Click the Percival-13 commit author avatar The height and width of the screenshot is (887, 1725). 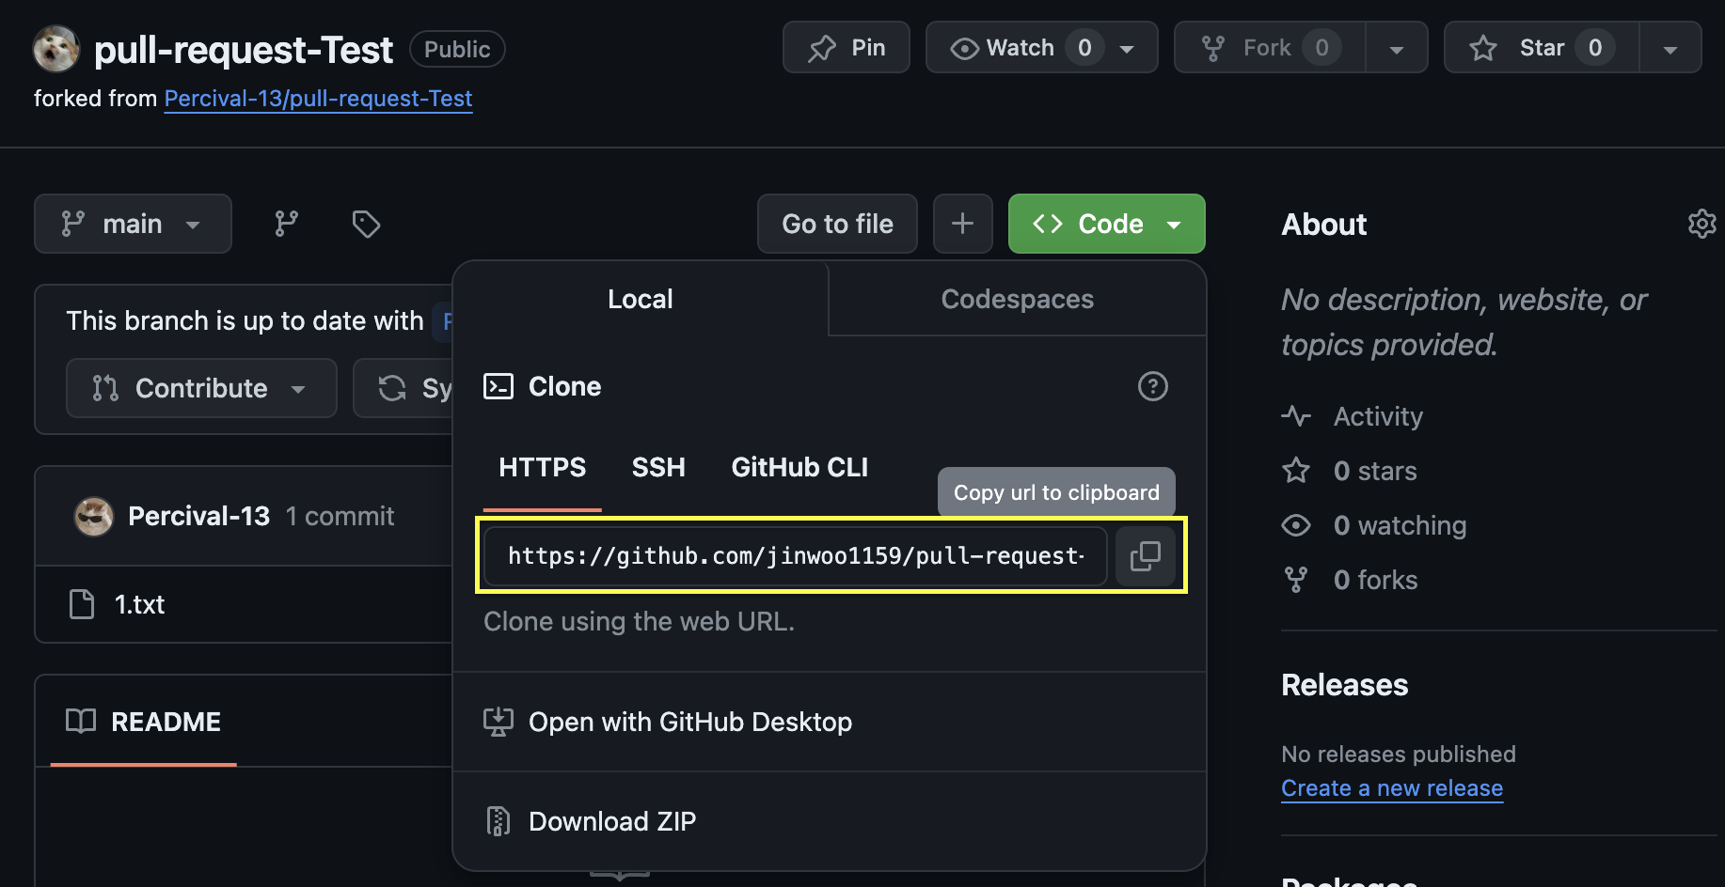[x=94, y=517]
